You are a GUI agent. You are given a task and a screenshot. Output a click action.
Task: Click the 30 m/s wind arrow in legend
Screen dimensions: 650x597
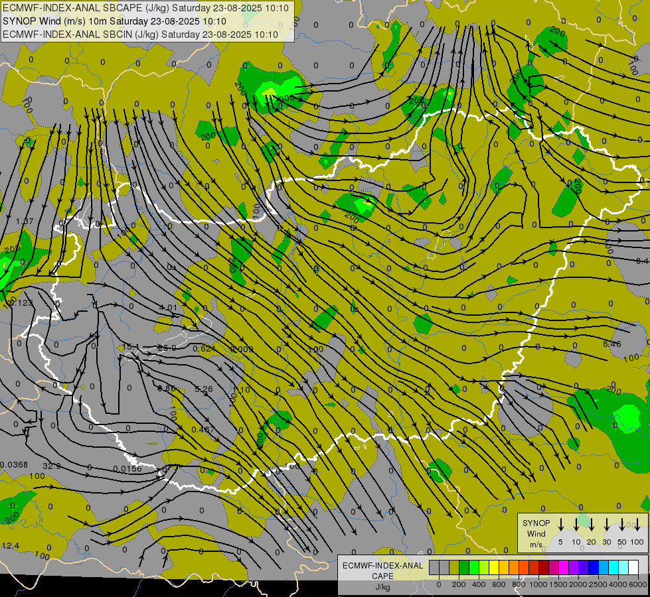coord(606,524)
